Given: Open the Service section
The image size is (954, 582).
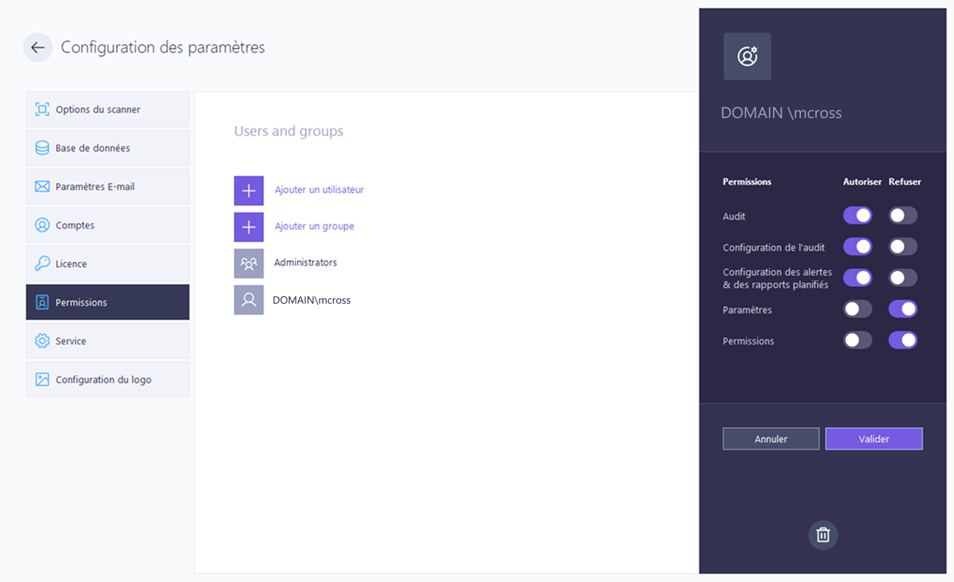Looking at the screenshot, I should click(x=108, y=341).
